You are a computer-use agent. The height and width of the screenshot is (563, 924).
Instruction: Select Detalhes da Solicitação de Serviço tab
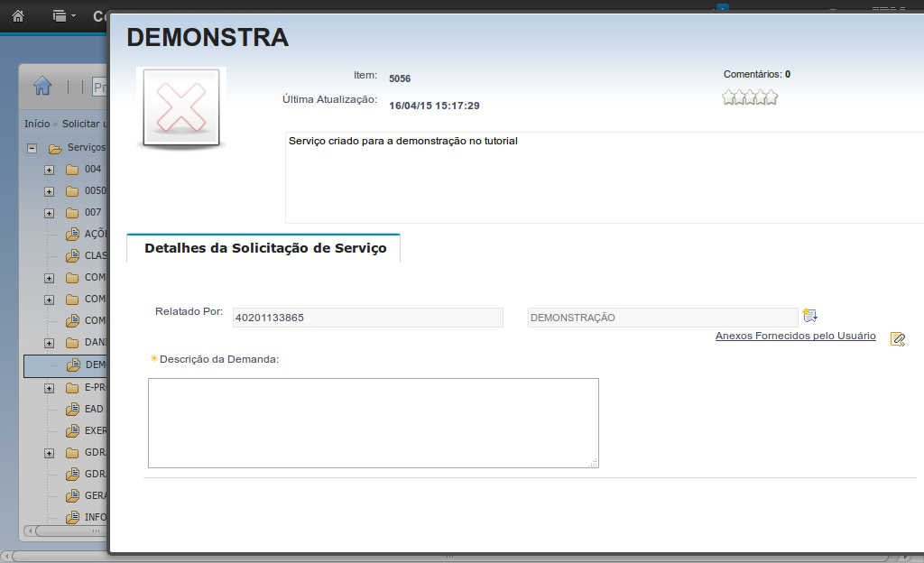coord(264,248)
